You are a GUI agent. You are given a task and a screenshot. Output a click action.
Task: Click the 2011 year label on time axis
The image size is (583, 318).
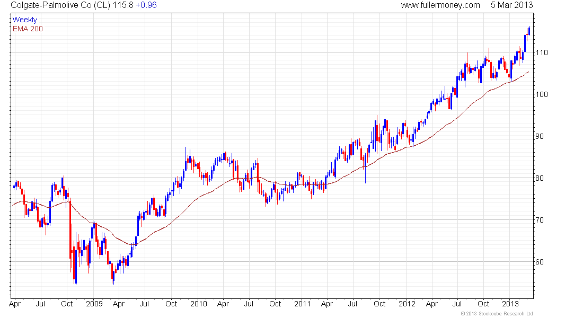tap(302, 304)
